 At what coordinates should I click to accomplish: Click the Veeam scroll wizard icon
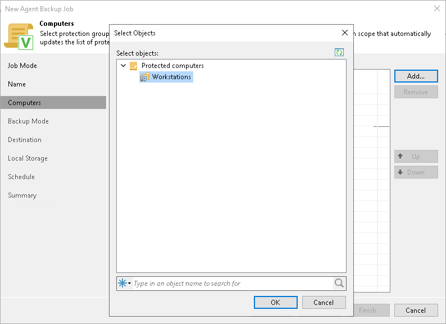click(19, 36)
